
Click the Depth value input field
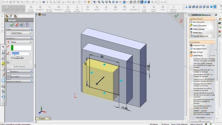(20, 53)
